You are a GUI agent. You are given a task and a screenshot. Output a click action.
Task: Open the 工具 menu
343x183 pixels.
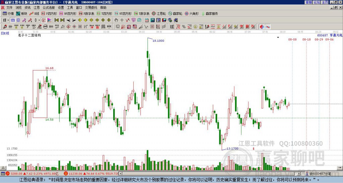tap(70, 8)
